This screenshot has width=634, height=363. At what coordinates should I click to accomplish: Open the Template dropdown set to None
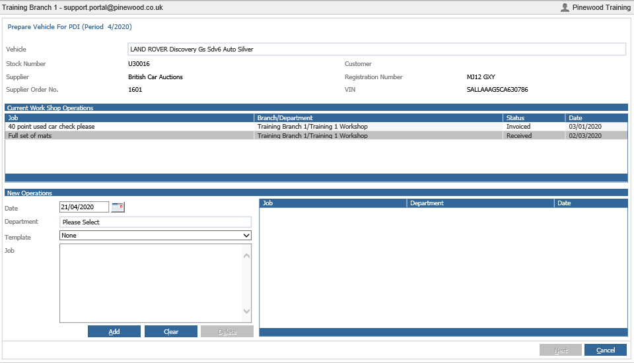click(x=155, y=235)
